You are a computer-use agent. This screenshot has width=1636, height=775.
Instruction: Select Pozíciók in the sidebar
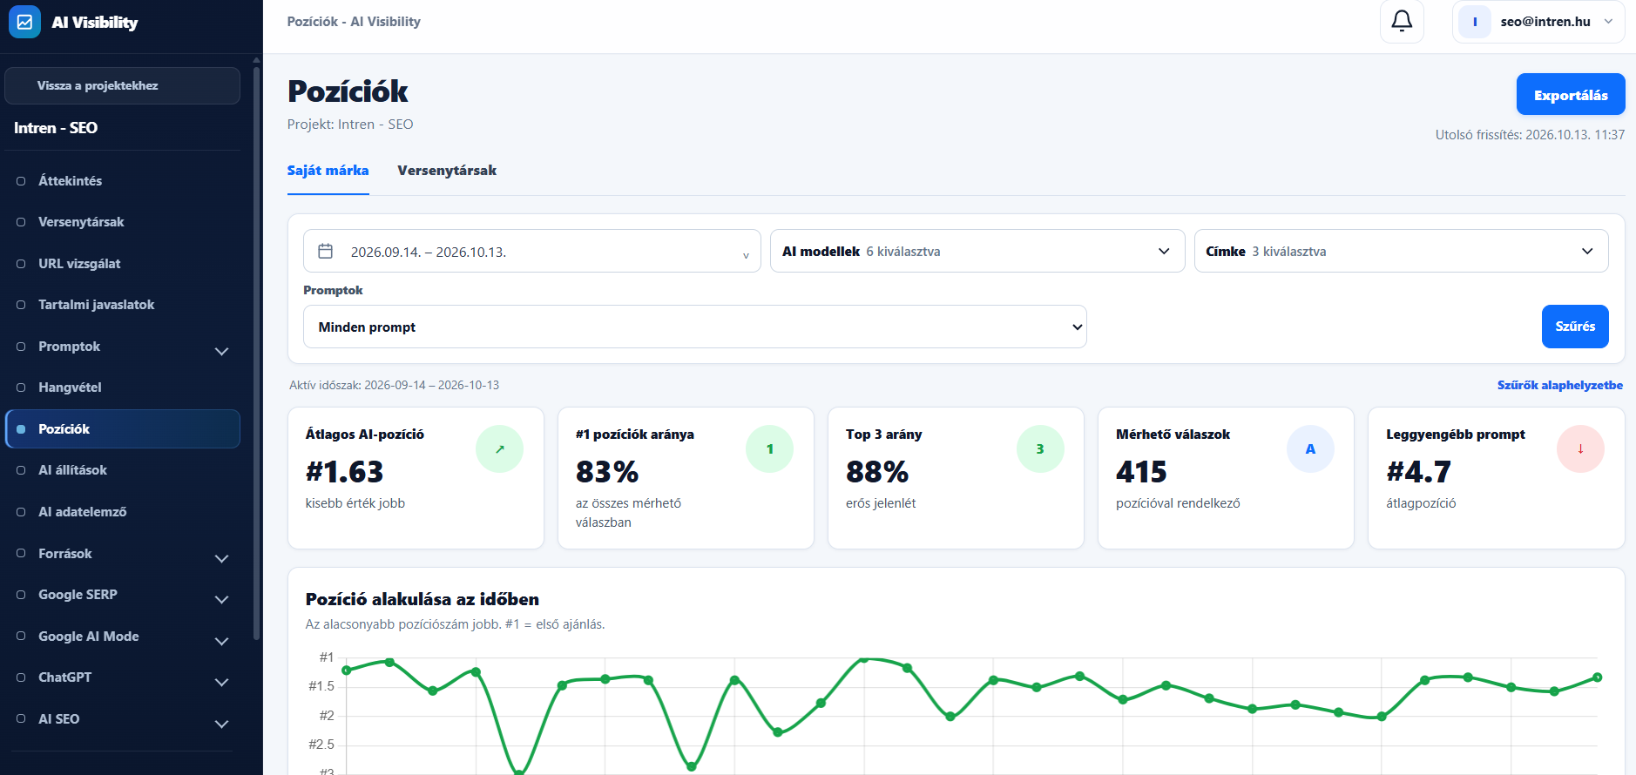pos(123,429)
